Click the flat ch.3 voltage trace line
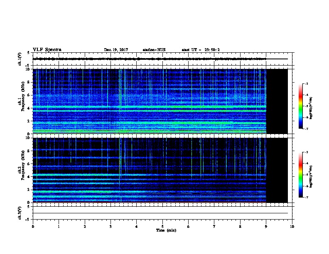 (x=160, y=213)
